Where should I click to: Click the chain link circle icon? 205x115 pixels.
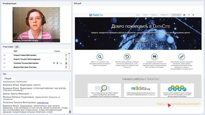[x=182, y=57]
